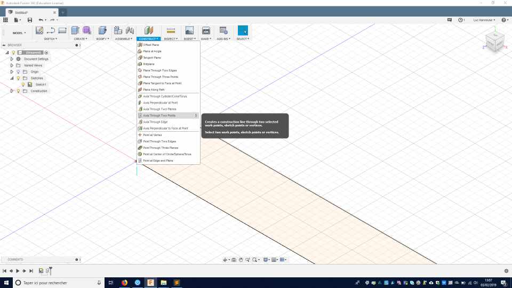Expand the Named Views node
Screen dimensions: 512x288
pyautogui.click(x=12, y=65)
